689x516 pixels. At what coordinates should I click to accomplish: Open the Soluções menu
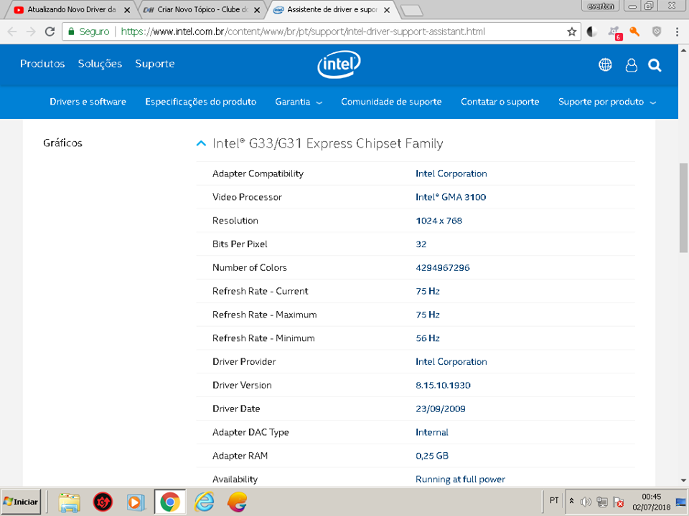[100, 64]
